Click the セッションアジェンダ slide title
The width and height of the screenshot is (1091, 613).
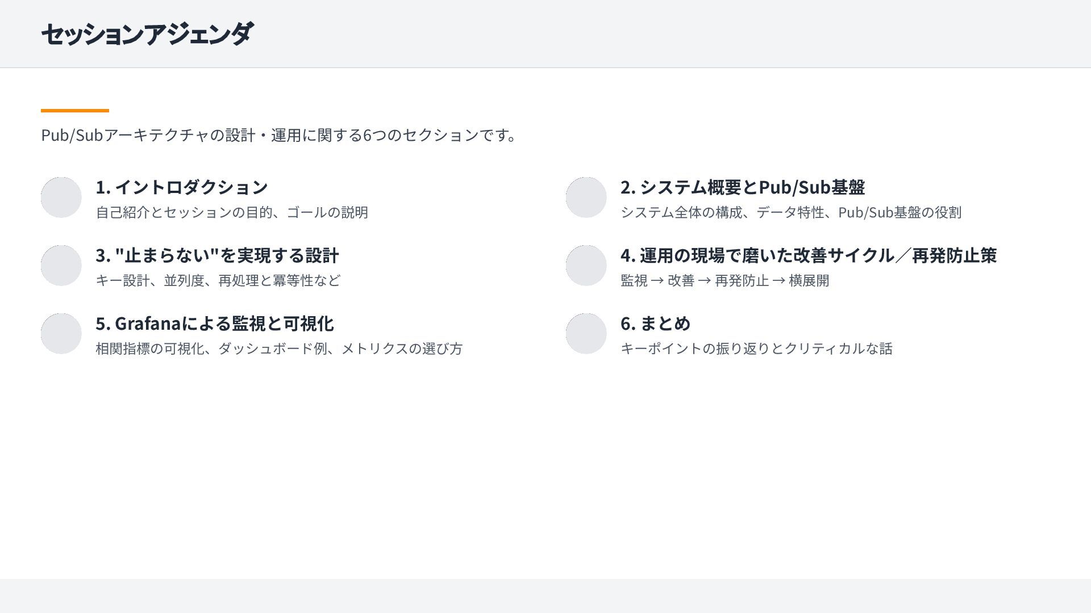147,34
